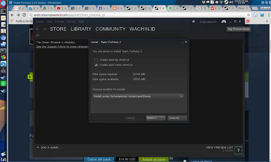271x162 pixels.
Task: Open system monitor dock icon
Action: click(x=3, y=51)
